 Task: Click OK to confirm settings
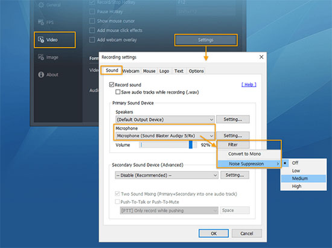click(x=214, y=234)
